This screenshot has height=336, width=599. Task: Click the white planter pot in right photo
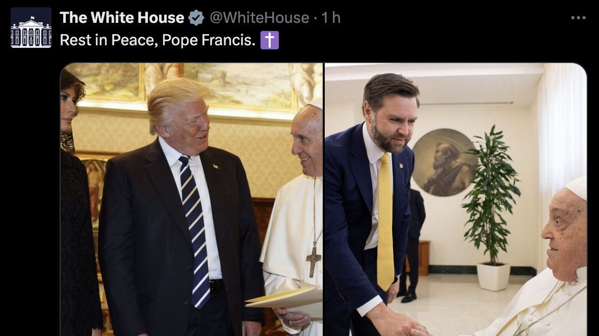pos(493,277)
